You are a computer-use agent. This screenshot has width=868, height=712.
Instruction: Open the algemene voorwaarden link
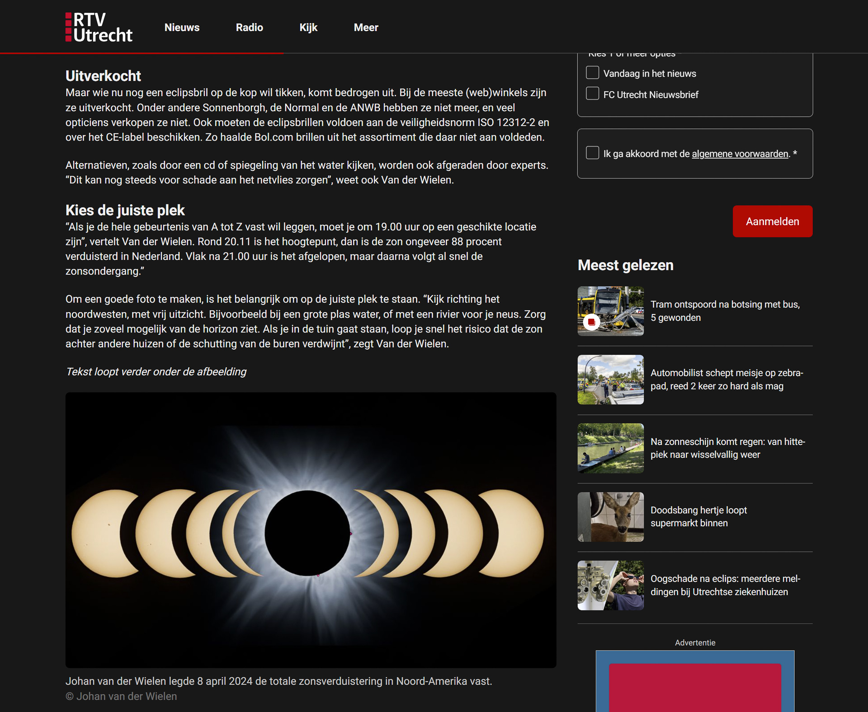tap(740, 154)
